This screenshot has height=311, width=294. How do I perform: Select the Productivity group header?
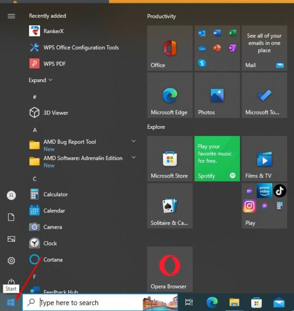coord(161,16)
